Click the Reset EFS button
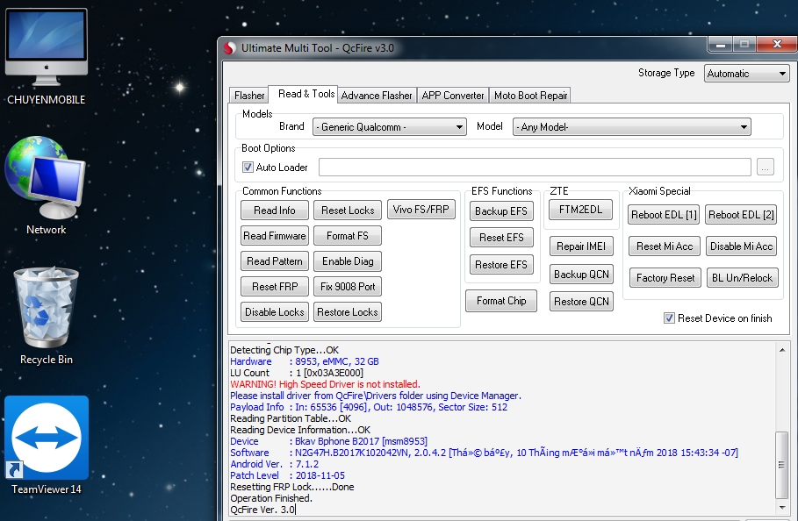Image resolution: width=798 pixels, height=521 pixels. 501,238
